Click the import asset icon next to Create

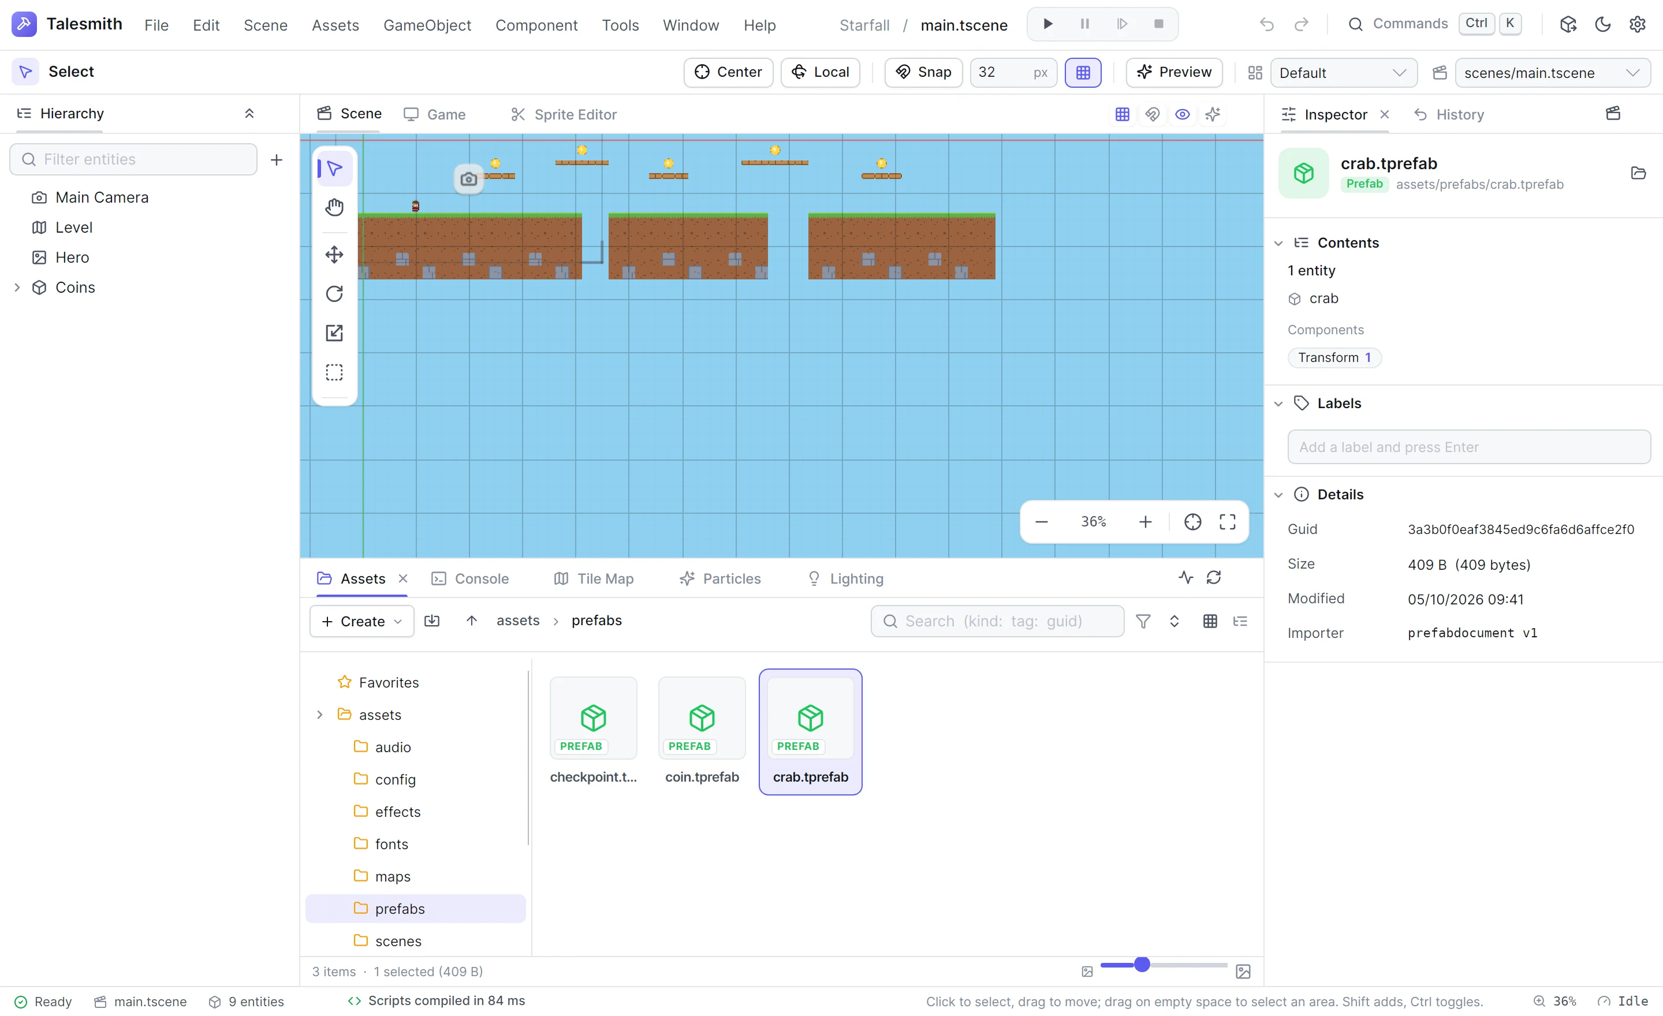(432, 621)
